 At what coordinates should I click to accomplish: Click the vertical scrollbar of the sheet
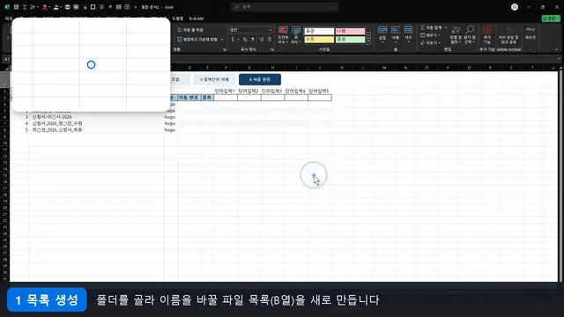pos(560,175)
